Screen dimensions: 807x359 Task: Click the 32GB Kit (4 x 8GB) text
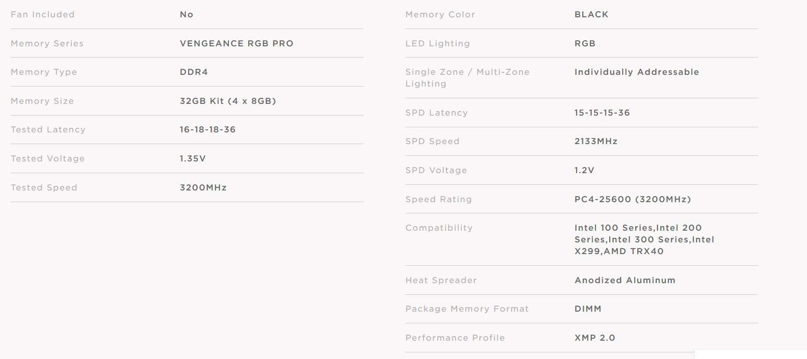(x=228, y=101)
